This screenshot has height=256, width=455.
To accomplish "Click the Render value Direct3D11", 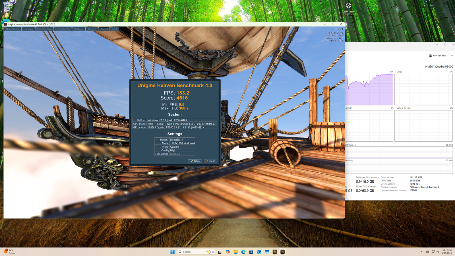I will point(177,140).
